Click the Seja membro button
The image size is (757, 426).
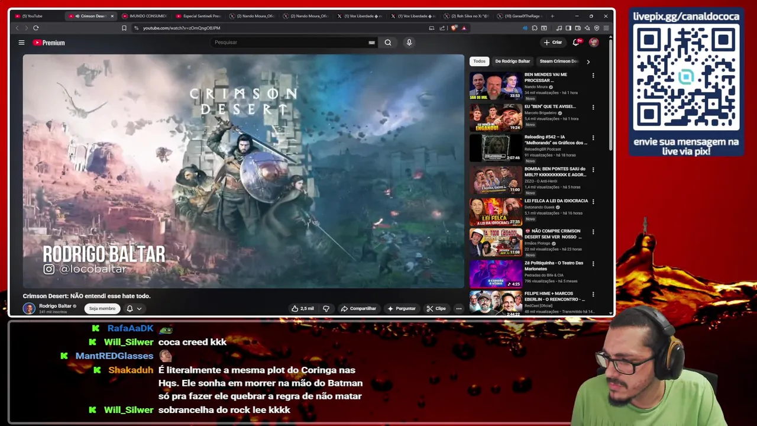coord(102,308)
